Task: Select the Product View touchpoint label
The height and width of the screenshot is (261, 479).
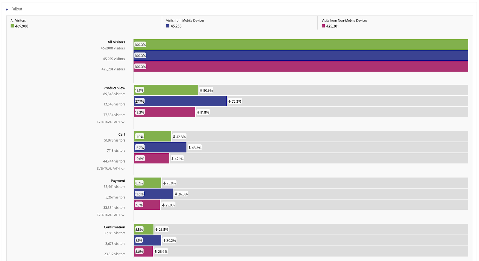Action: pos(114,88)
